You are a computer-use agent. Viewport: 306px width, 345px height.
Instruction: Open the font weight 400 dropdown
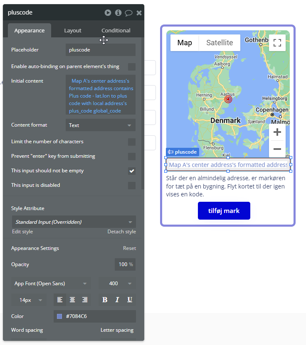point(117,284)
